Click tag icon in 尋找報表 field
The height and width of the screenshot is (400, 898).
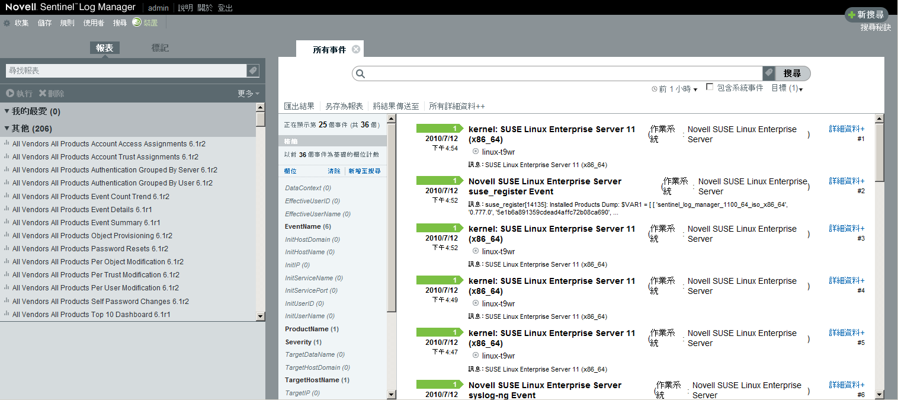pos(253,71)
